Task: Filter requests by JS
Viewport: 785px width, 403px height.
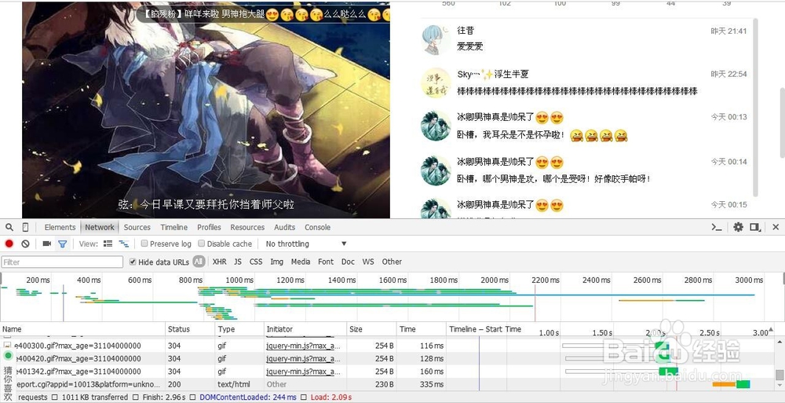Action: coord(238,262)
